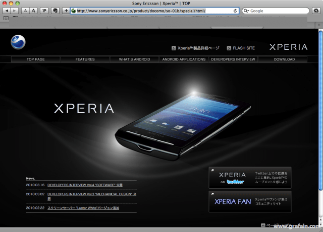Screen dimensions: 323x232
Task: Open the Safari settings gear menu
Action: pyautogui.click(x=316, y=11)
